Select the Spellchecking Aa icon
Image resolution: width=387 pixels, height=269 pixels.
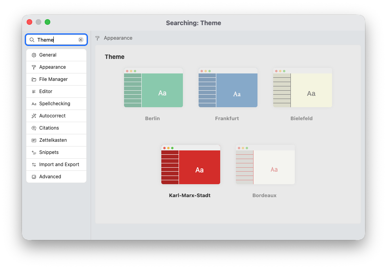[34, 104]
